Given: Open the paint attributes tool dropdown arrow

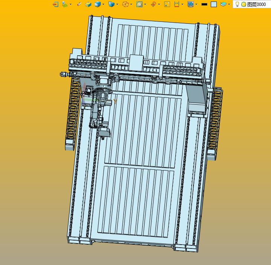Looking at the screenshot, I should (71, 4).
